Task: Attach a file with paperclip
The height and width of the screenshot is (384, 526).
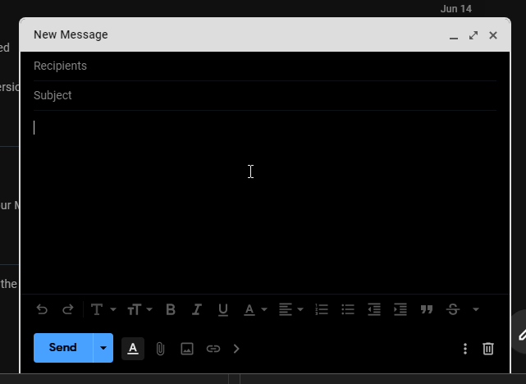Action: coord(160,349)
